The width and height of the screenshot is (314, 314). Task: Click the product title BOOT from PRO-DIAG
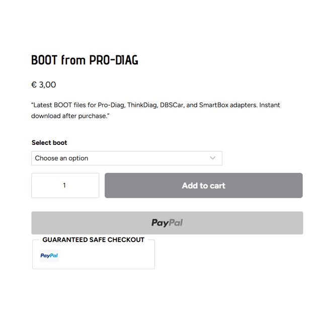point(85,60)
